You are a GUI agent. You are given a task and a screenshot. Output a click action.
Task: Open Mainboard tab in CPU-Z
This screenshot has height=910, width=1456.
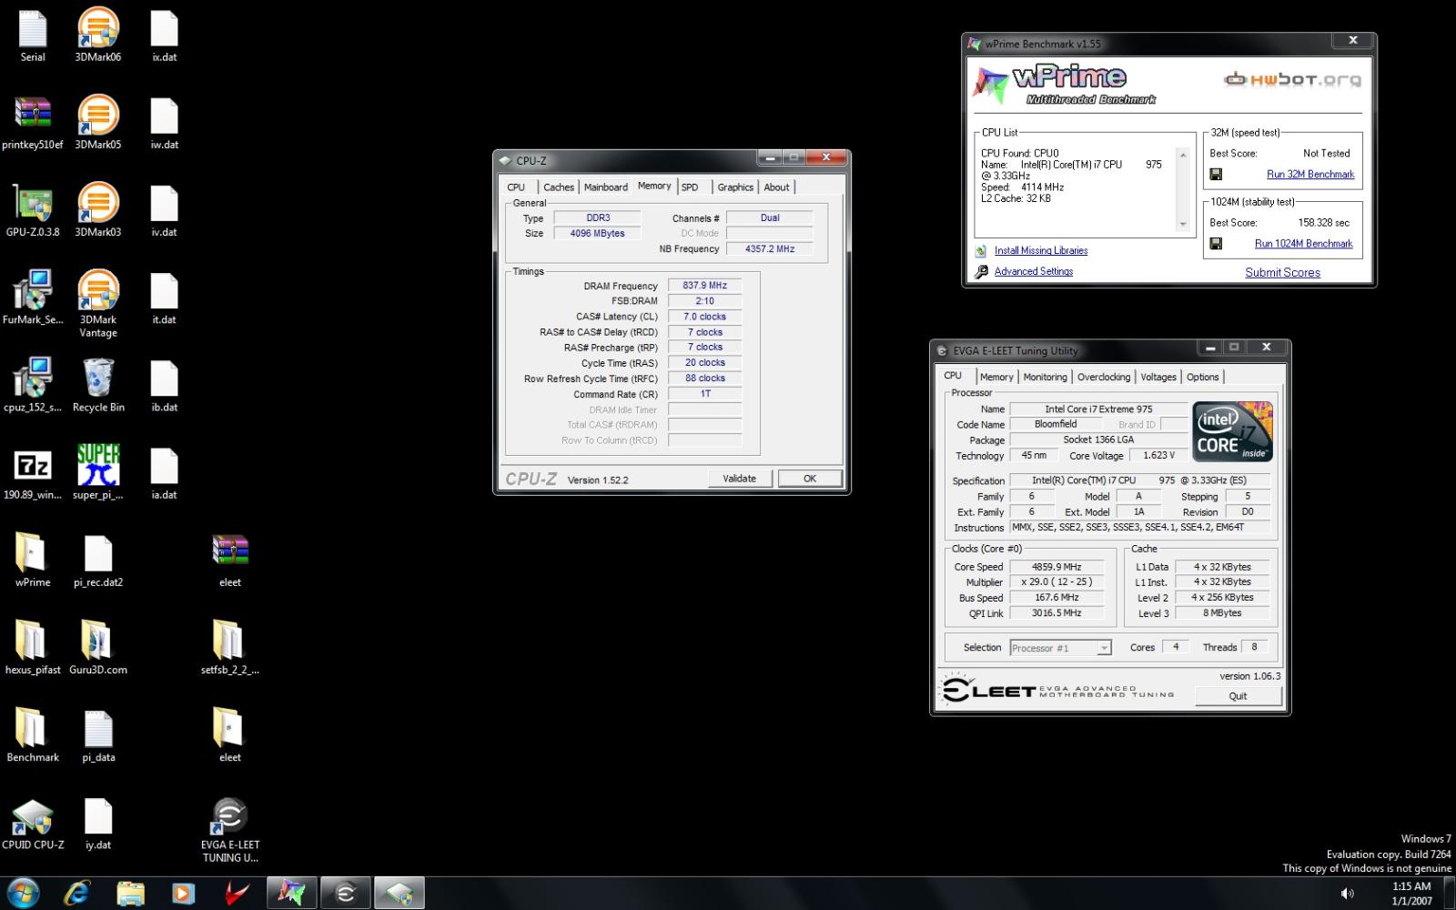point(606,187)
